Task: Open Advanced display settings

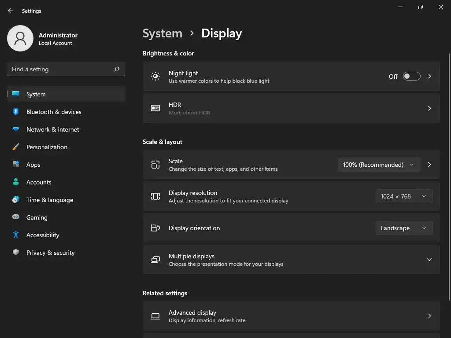Action: (291, 316)
